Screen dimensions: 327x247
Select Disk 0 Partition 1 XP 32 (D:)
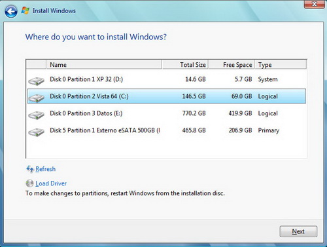coord(167,79)
